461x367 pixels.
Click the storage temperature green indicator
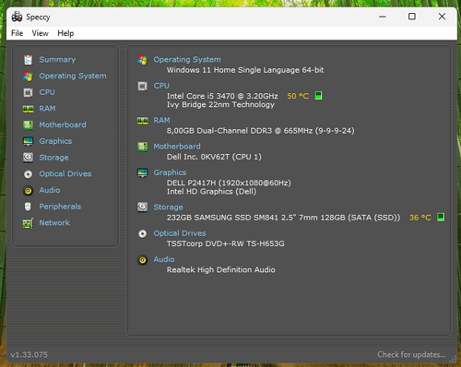click(x=441, y=217)
